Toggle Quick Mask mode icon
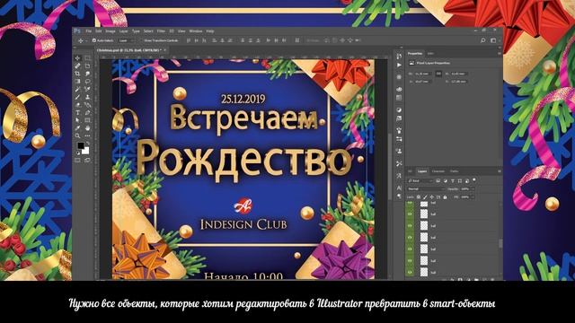The height and width of the screenshot is (323, 575). pos(77,160)
